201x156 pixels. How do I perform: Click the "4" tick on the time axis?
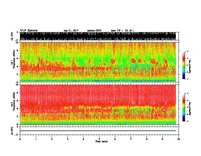[x=83, y=139]
